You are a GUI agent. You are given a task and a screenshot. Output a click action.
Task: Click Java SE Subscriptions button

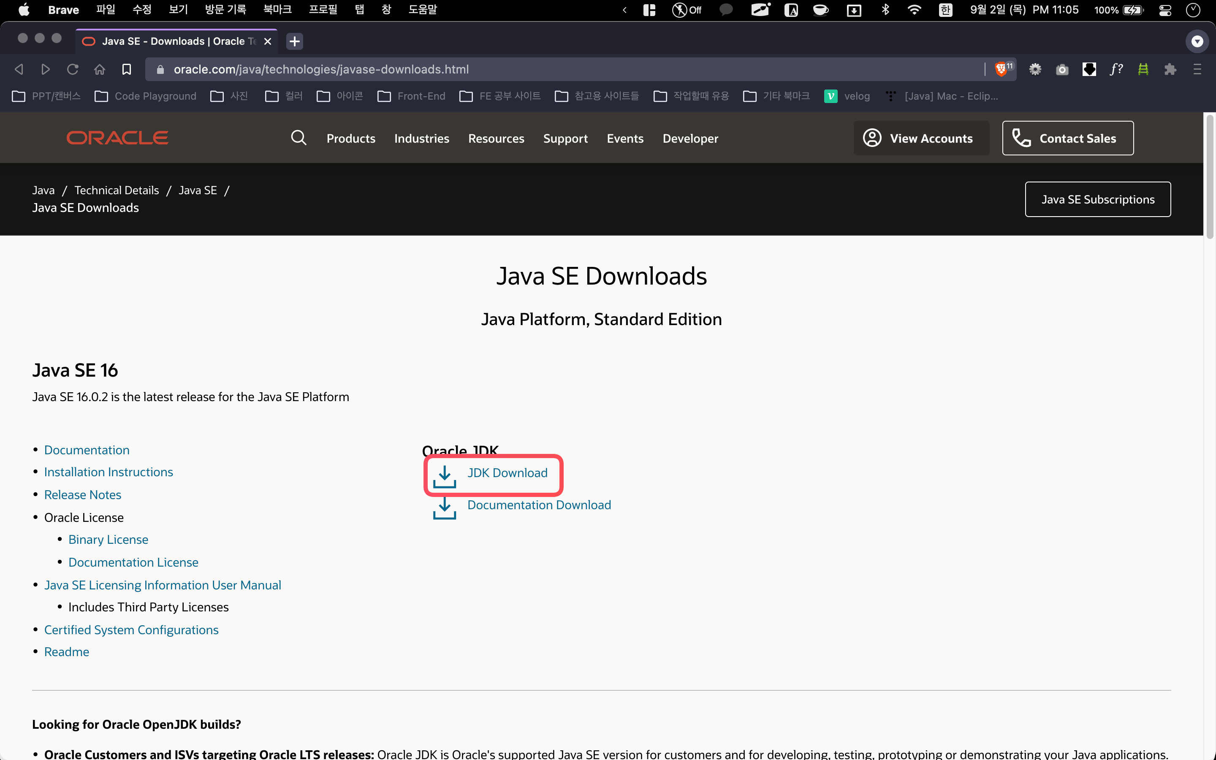pos(1098,199)
